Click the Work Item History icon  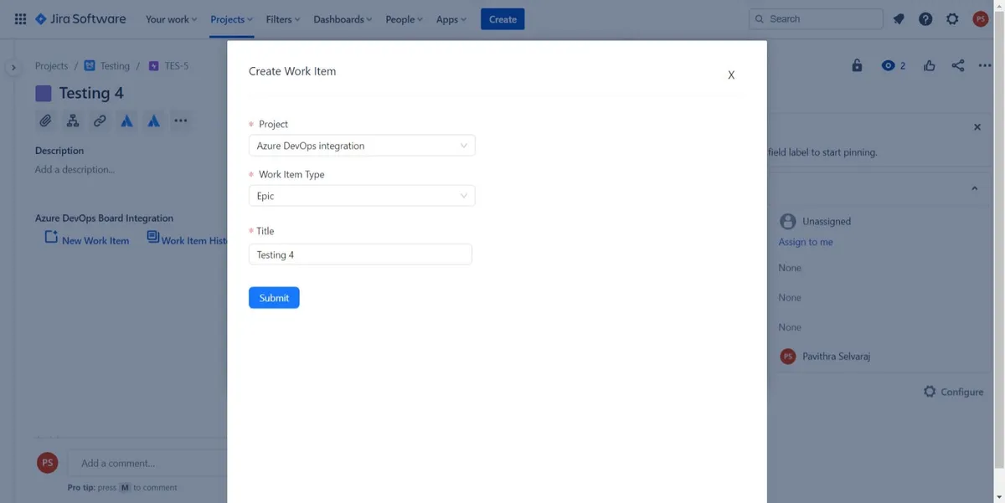152,238
